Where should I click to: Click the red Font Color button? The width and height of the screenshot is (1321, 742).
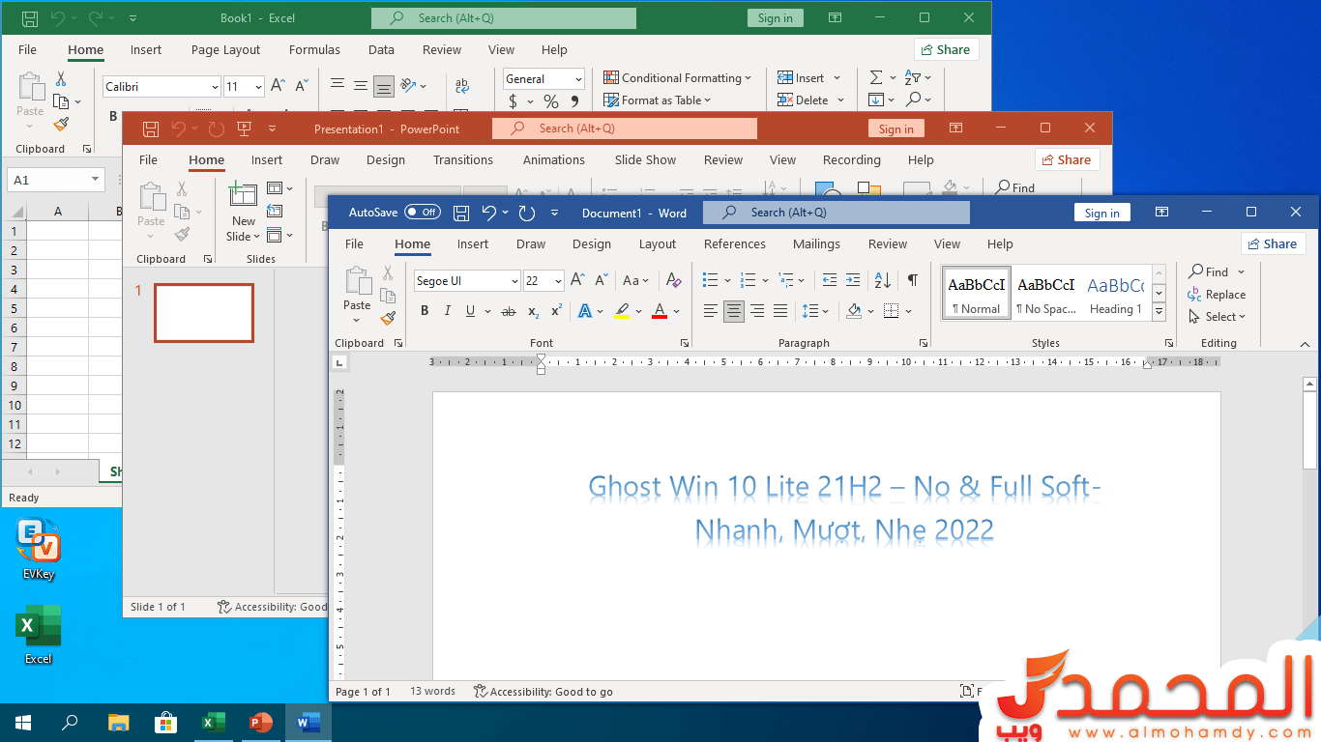(x=660, y=311)
